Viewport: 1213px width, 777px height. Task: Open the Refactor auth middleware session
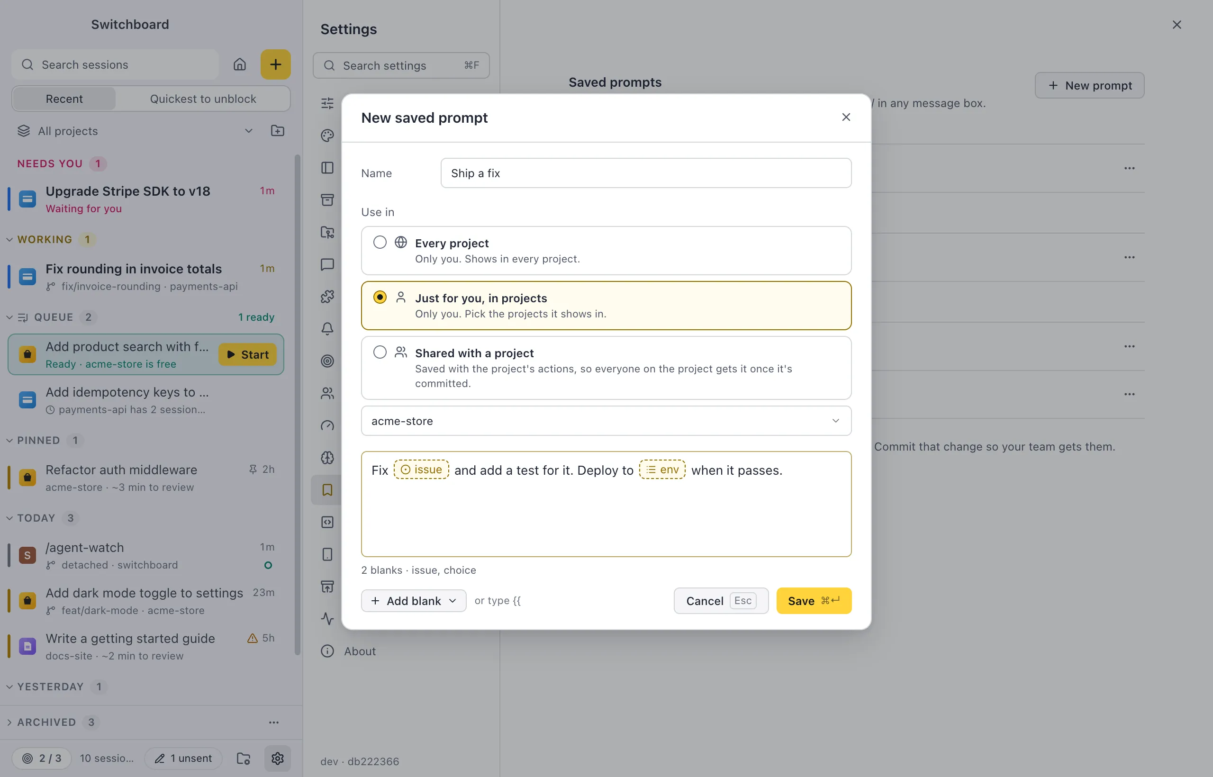(x=146, y=478)
